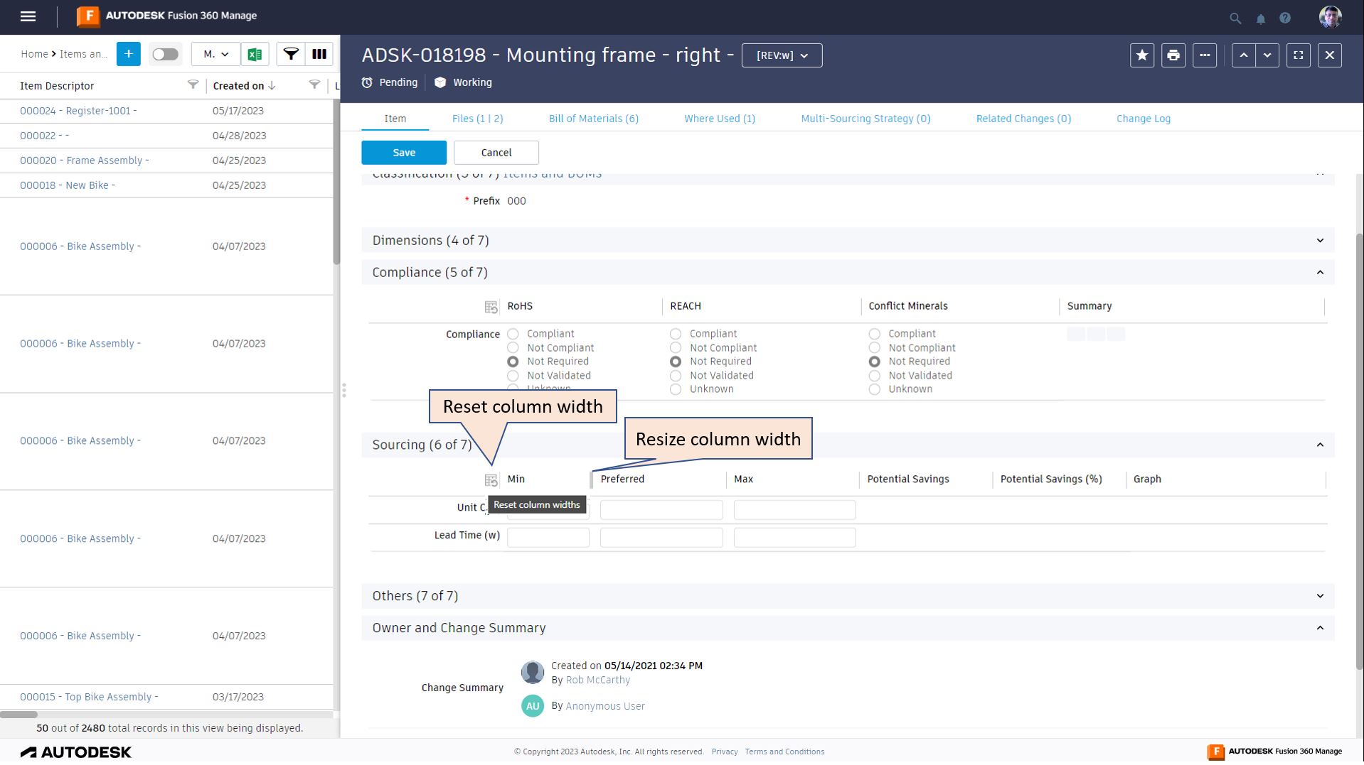Close the item detail panel
The image size is (1364, 765).
[x=1330, y=55]
